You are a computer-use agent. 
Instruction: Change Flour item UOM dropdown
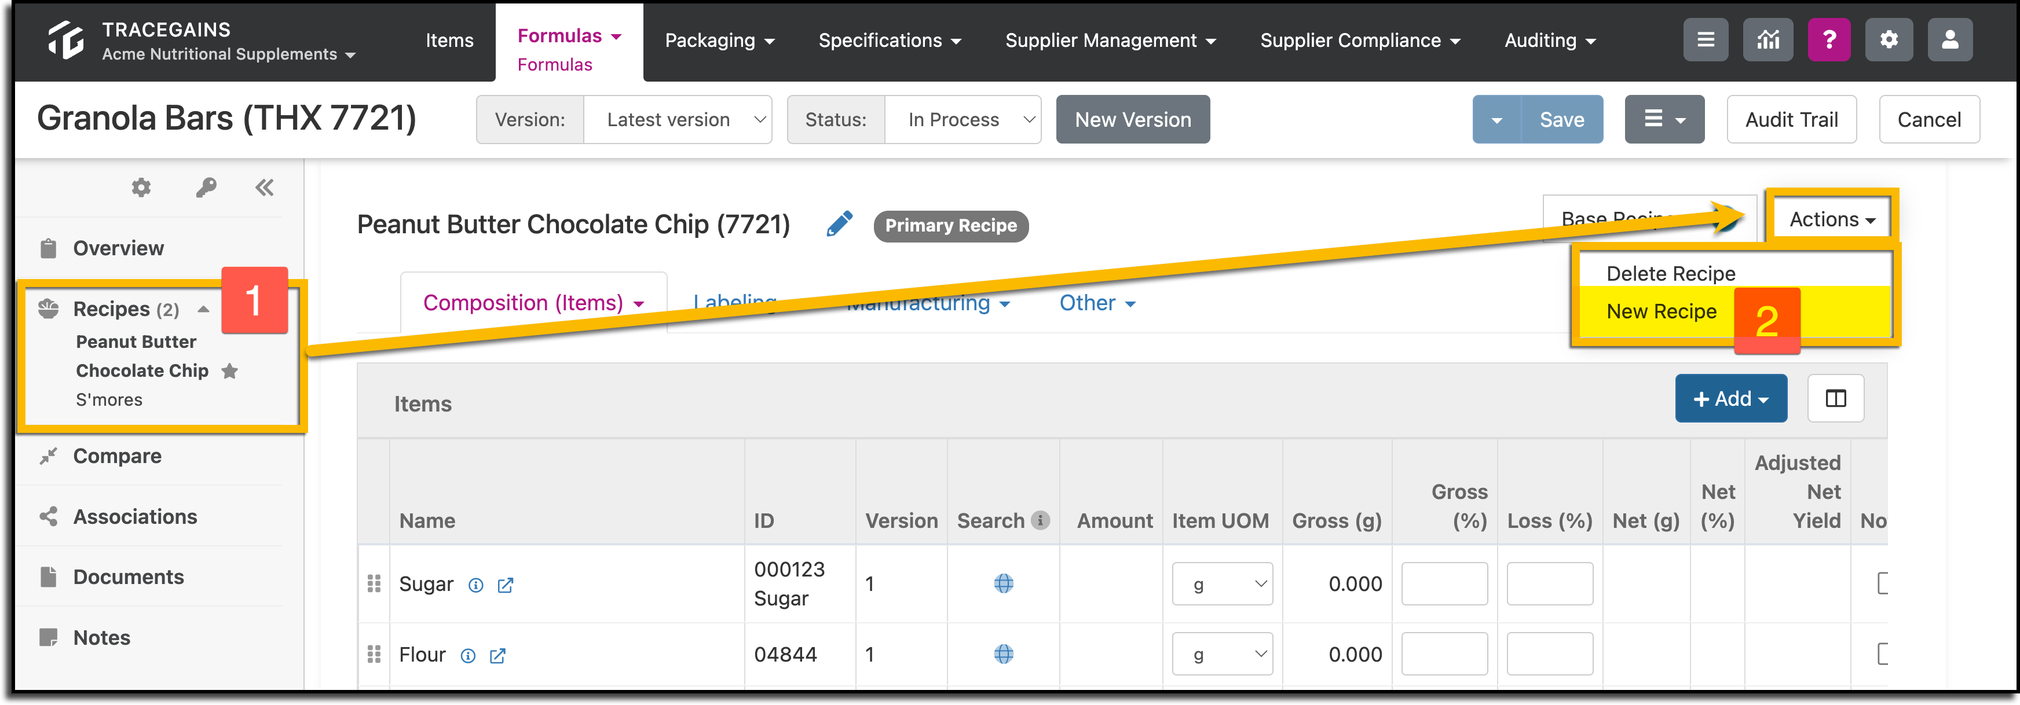1222,654
